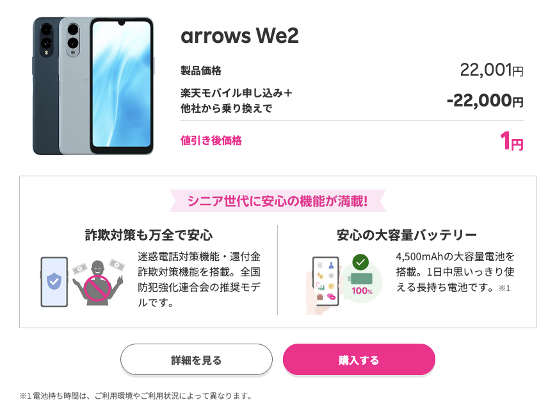Select the shield-protected phone icon
The width and height of the screenshot is (548, 418).
point(54,282)
